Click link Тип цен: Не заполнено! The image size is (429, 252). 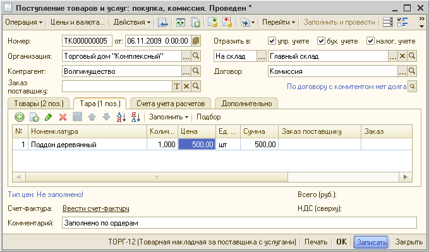coord(45,195)
